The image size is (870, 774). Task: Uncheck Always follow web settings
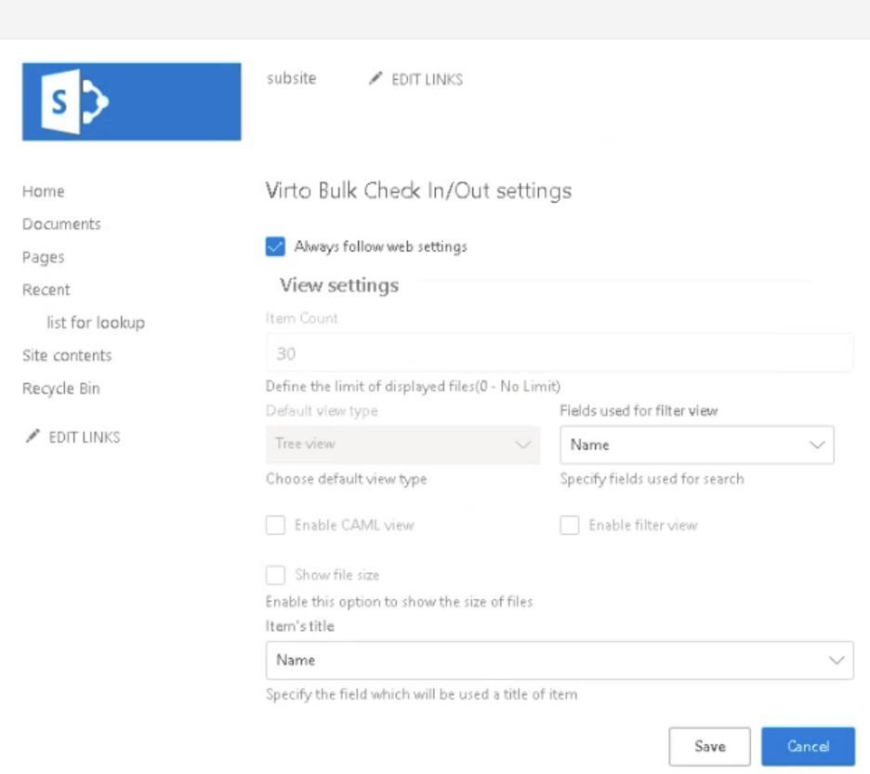click(275, 247)
